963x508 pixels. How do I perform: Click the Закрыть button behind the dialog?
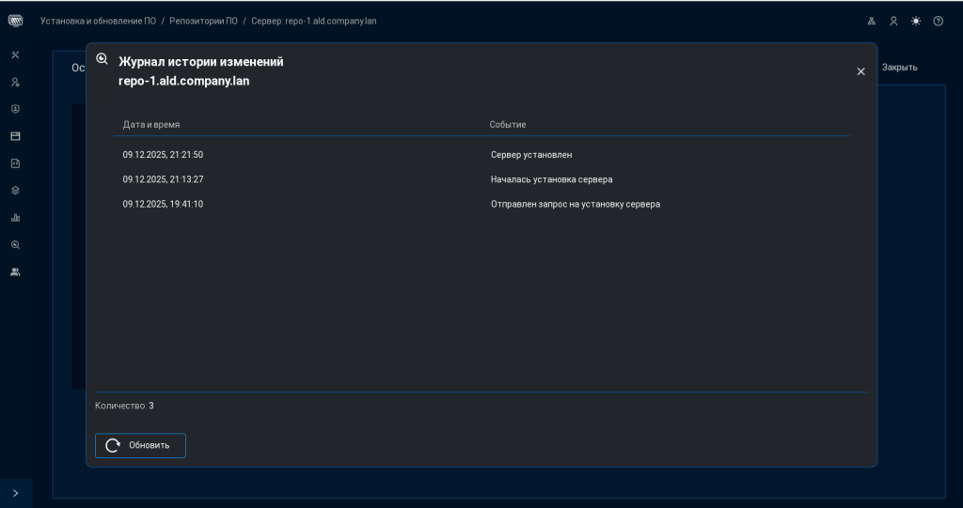click(x=899, y=68)
